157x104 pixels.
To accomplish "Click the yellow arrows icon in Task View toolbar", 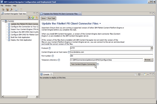I will point(37,18).
